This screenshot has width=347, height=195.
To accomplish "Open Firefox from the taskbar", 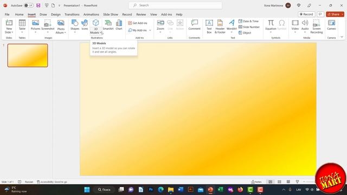I will pyautogui.click(x=240, y=190).
